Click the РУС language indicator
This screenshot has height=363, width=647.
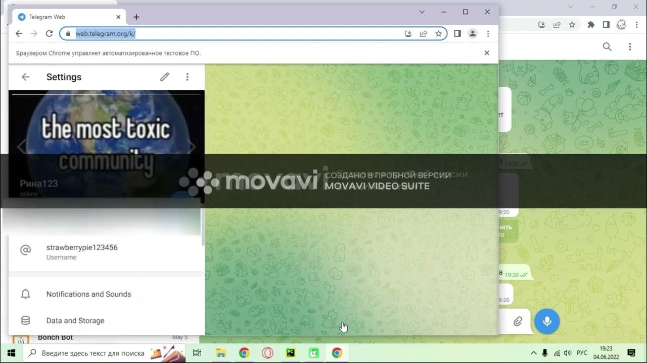(582, 353)
